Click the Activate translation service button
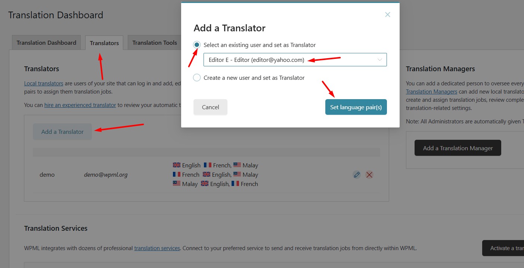This screenshot has height=268, width=524. pyautogui.click(x=503, y=248)
